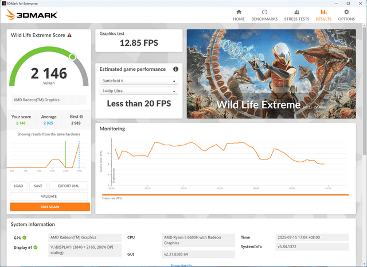This screenshot has height=267, width=367.
Task: Click the orange Frame rate legend bar
Action: click(x=225, y=194)
